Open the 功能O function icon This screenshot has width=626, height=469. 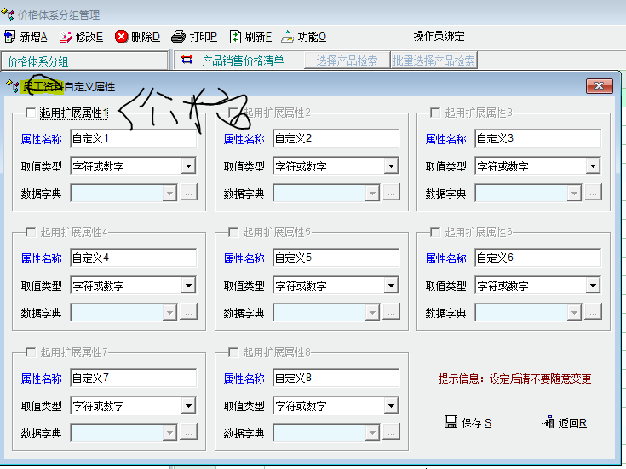[288, 37]
